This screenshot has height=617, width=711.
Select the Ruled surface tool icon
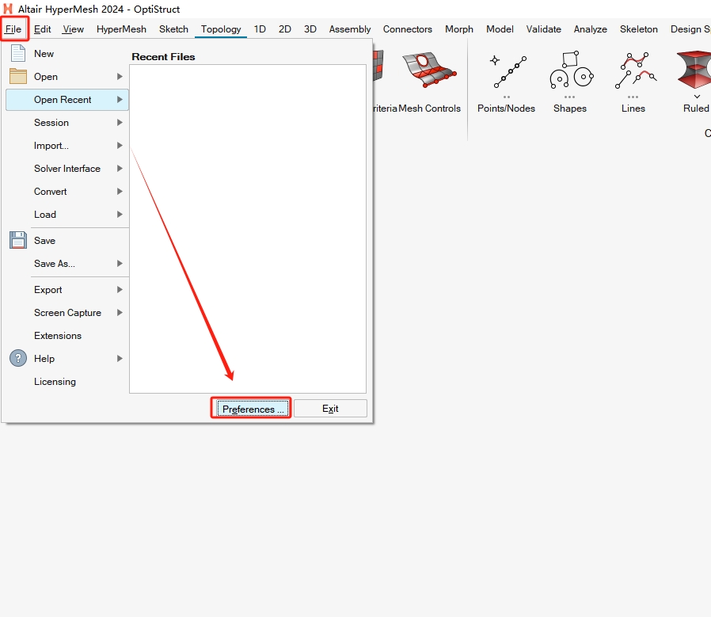[x=695, y=70]
